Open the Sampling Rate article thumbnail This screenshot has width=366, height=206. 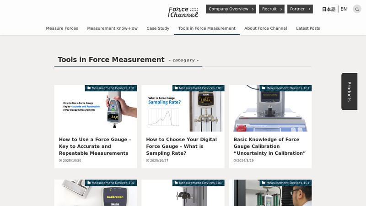[x=183, y=108]
